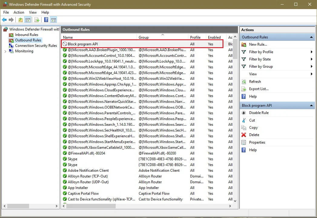The width and height of the screenshot is (317, 218).
Task: Collapse the Outbound Rules actions section
Action: [x=311, y=37]
